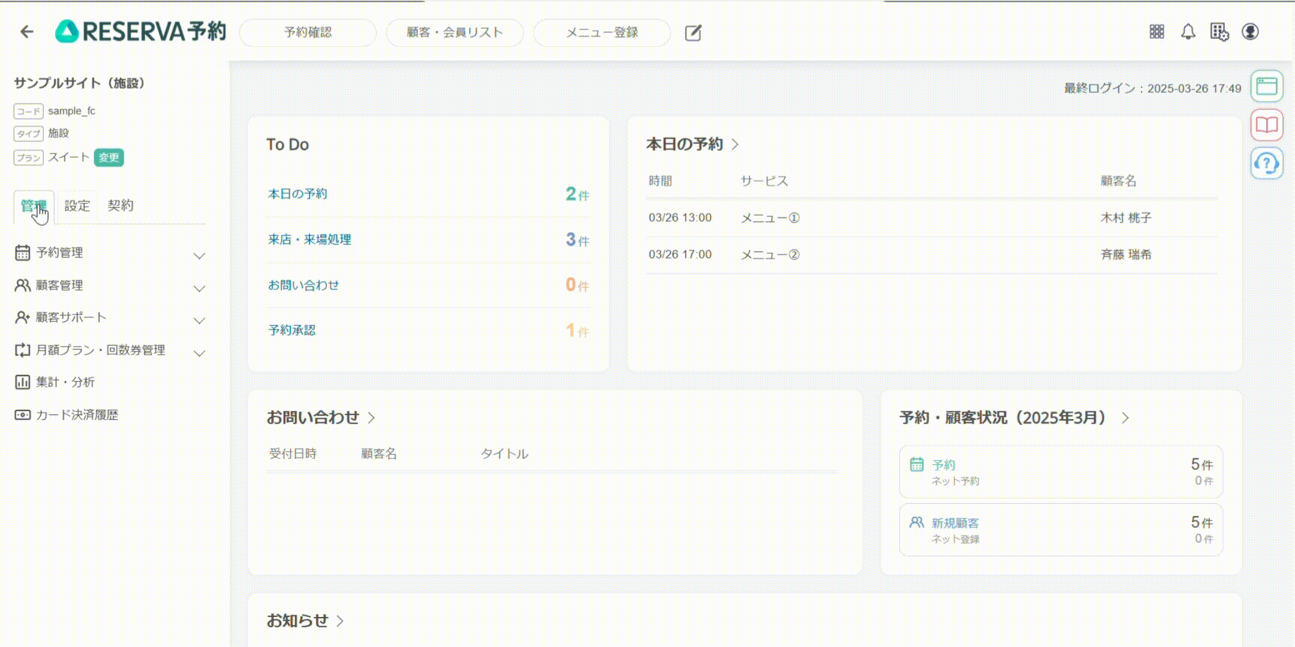Click the 集計・分析 chart icon
The width and height of the screenshot is (1295, 647).
point(22,382)
